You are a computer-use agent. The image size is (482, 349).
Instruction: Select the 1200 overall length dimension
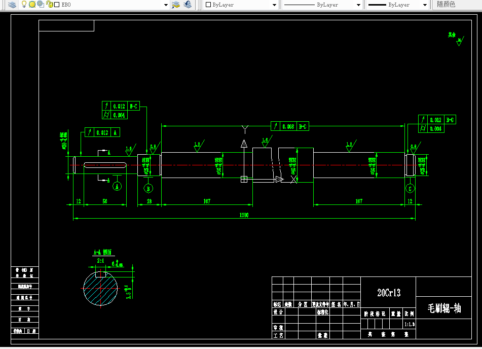244,215
